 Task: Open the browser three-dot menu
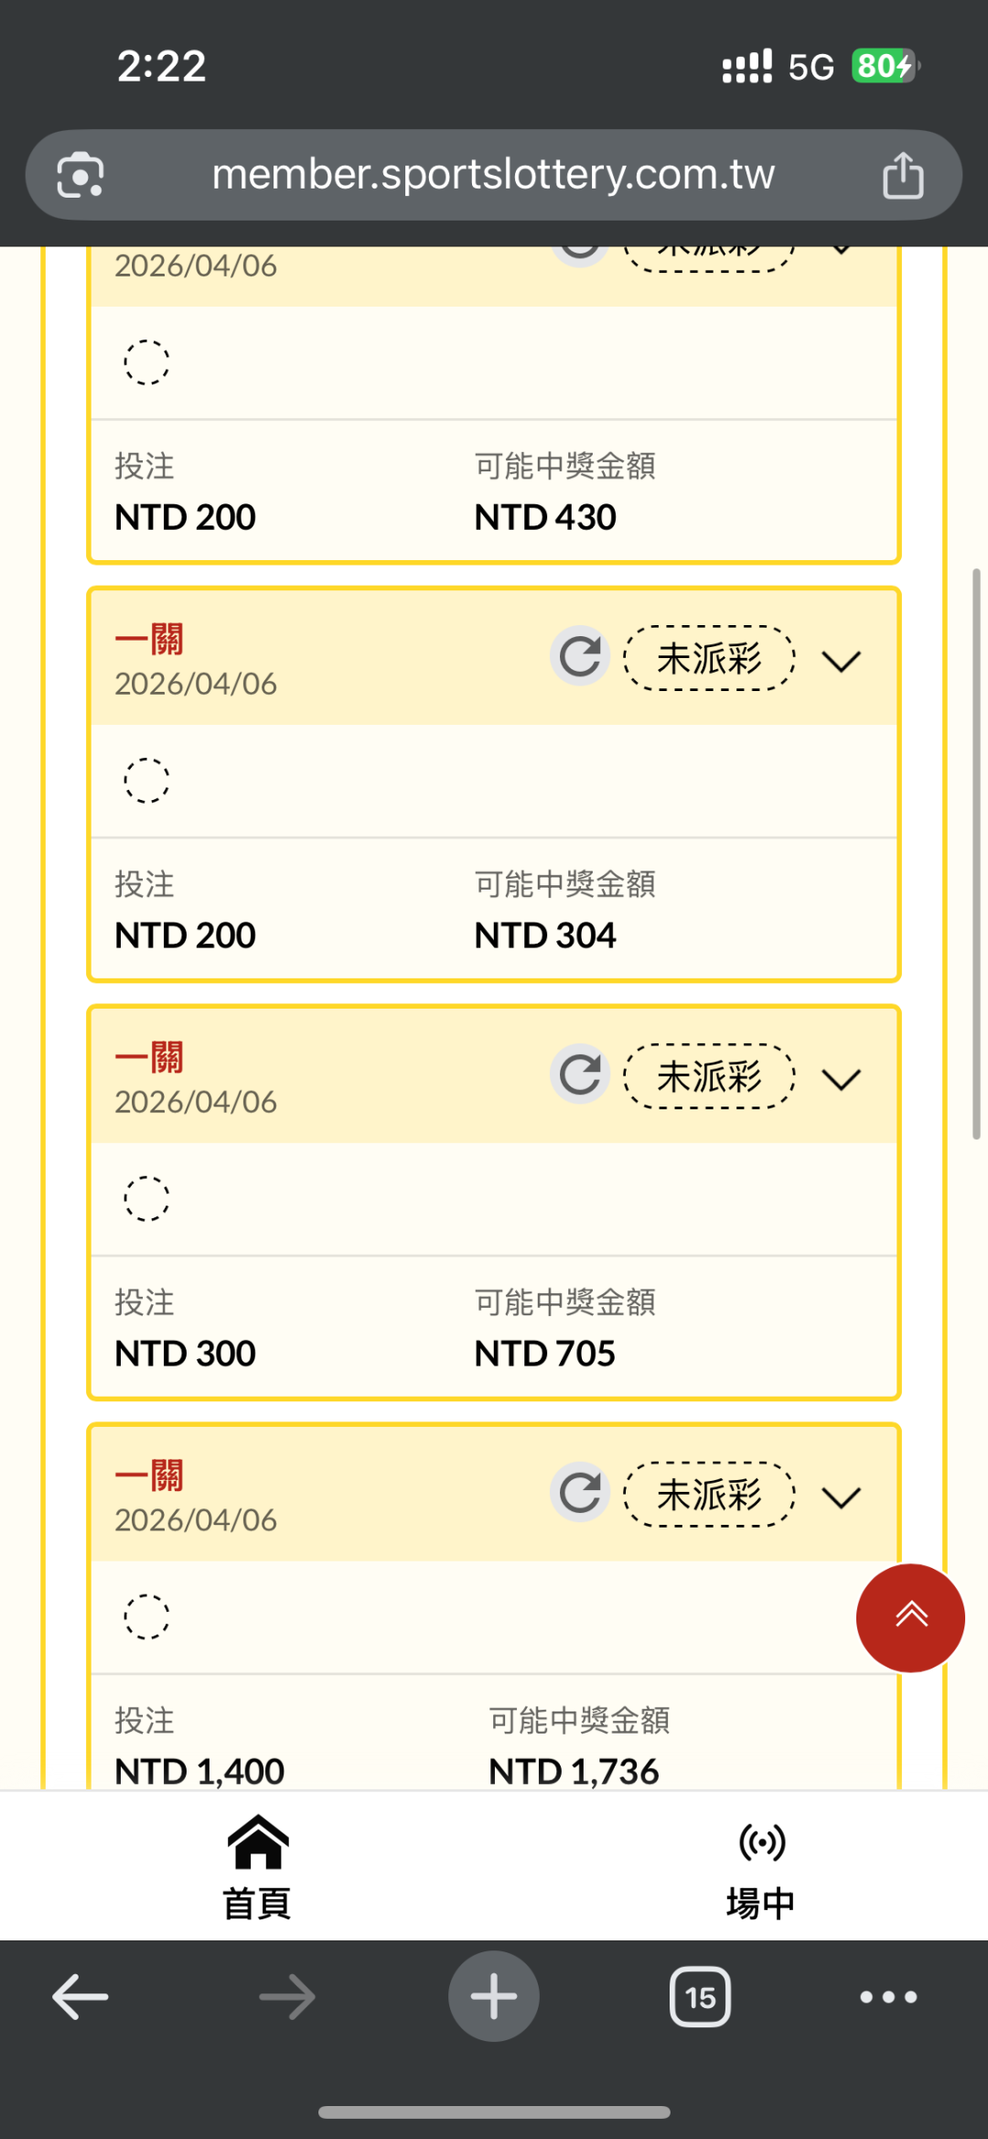(x=887, y=1996)
